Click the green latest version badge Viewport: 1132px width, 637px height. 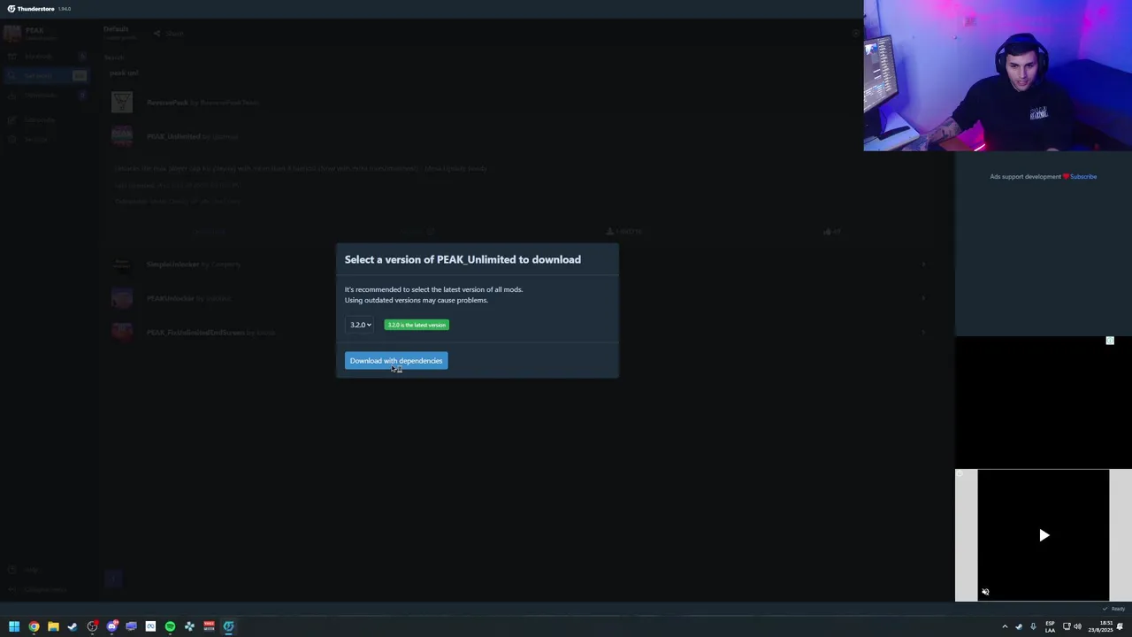click(x=417, y=325)
